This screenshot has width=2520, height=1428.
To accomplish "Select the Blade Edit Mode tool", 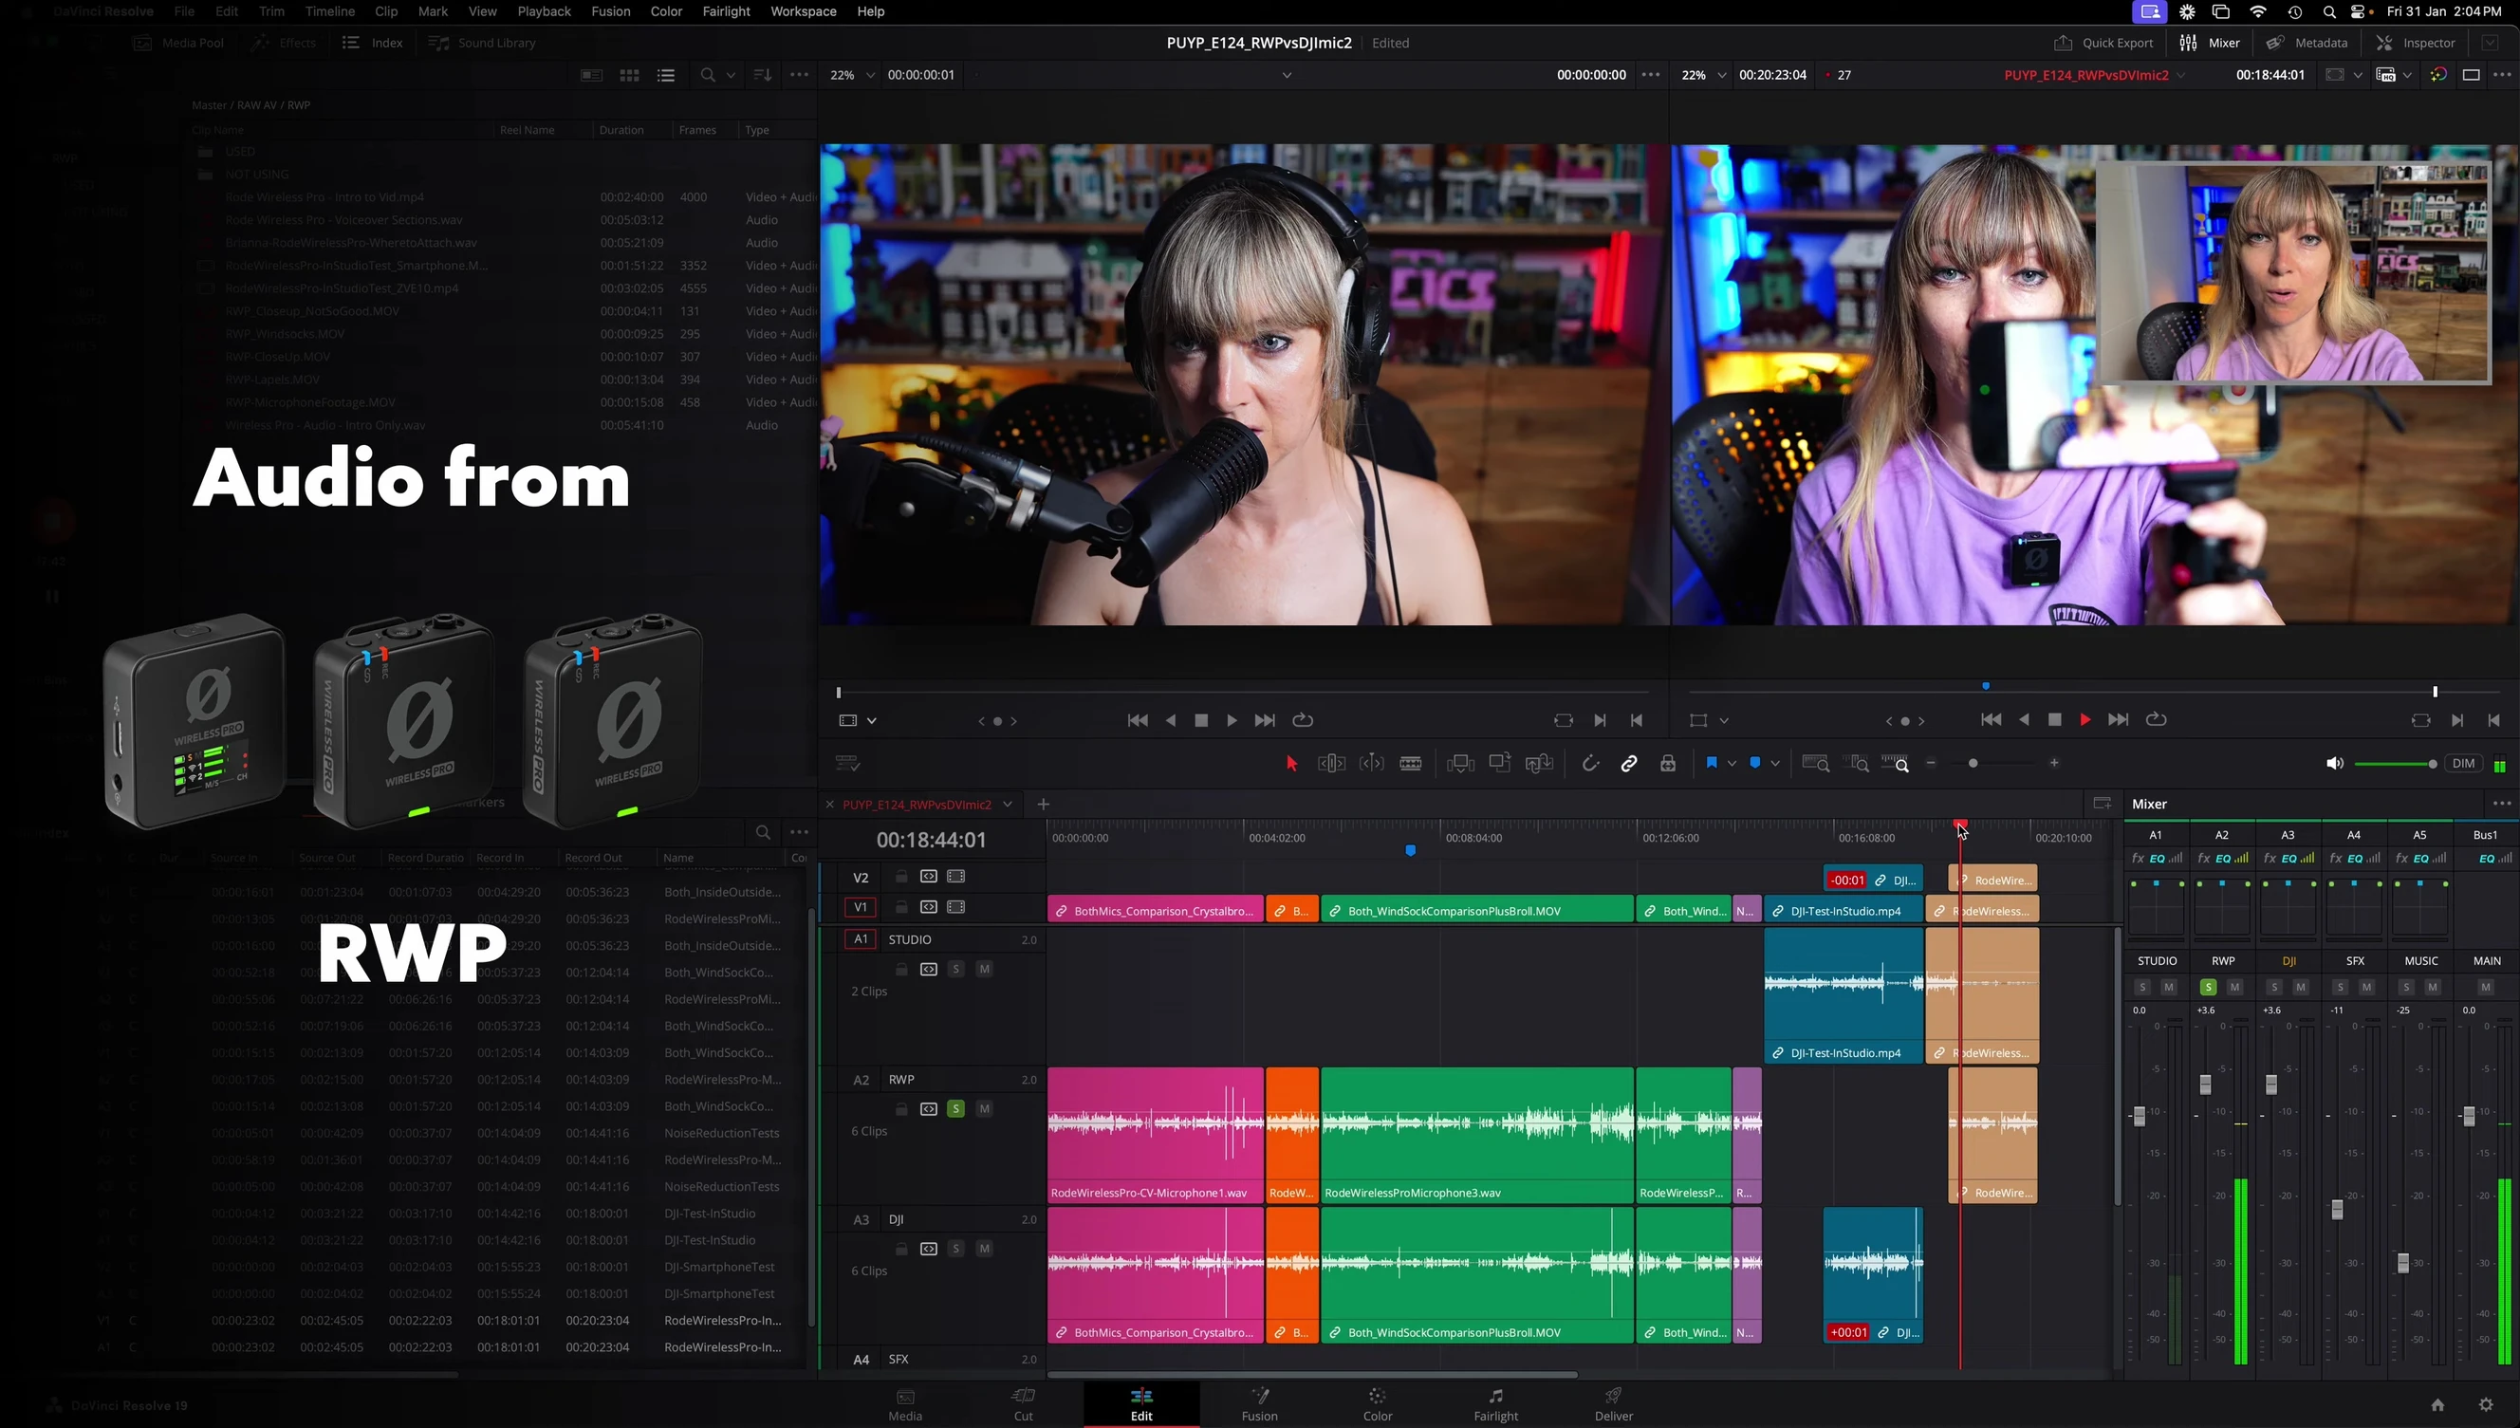I will [1410, 763].
